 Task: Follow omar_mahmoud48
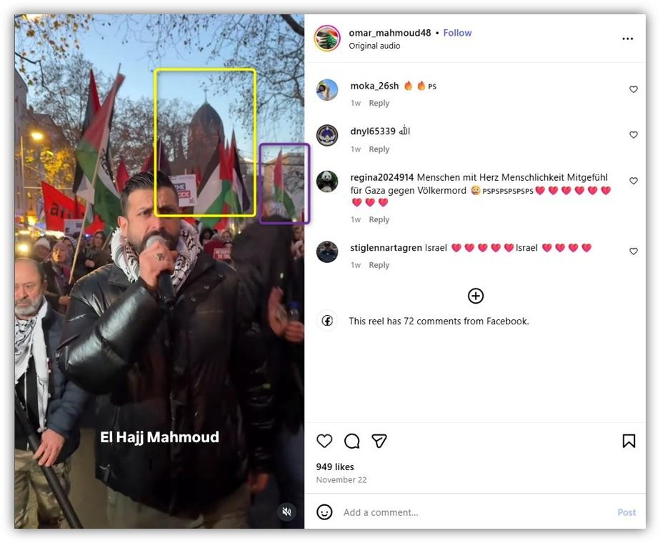click(458, 33)
